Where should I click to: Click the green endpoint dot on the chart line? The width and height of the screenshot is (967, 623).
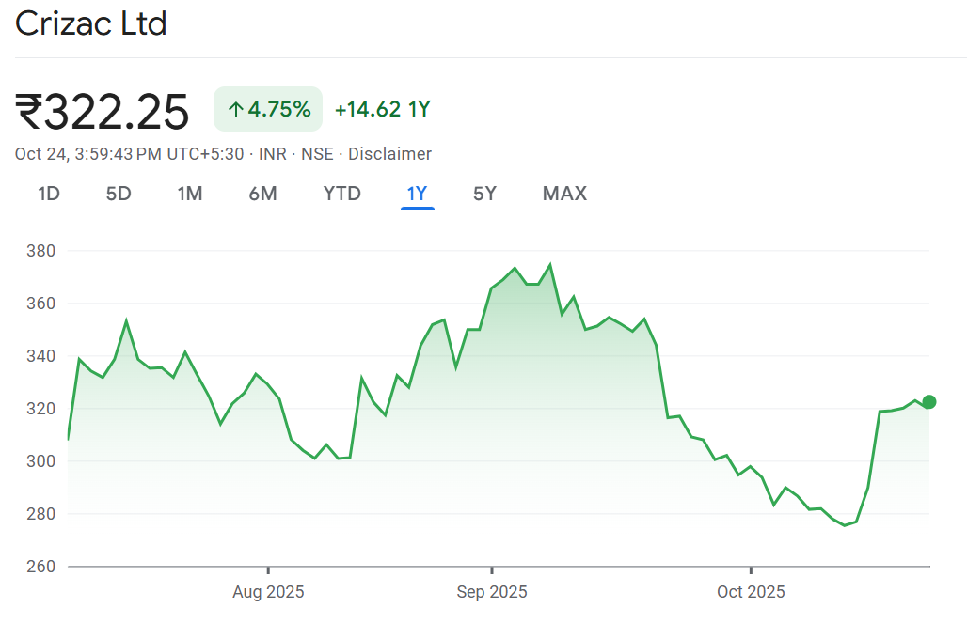point(929,402)
